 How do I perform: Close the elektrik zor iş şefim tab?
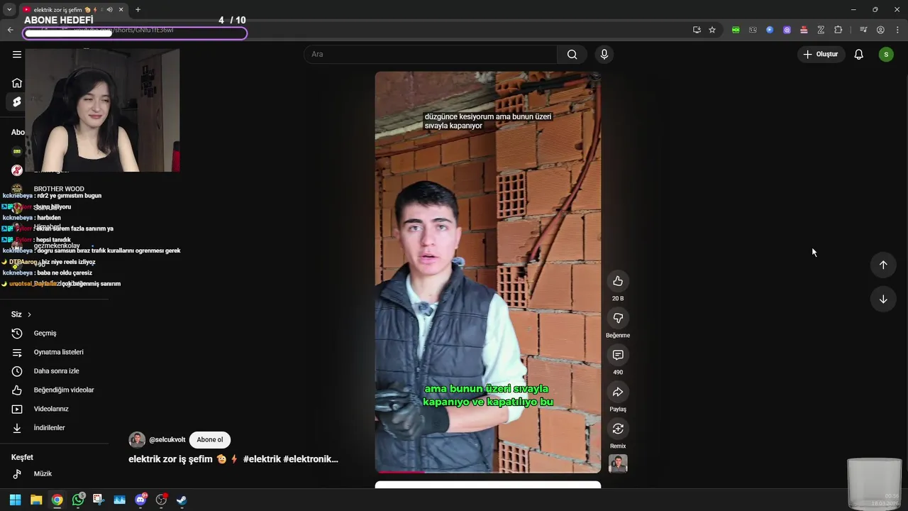click(121, 9)
